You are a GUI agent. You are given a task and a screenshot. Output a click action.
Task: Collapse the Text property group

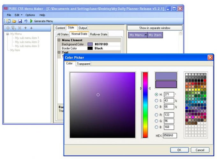59,52
